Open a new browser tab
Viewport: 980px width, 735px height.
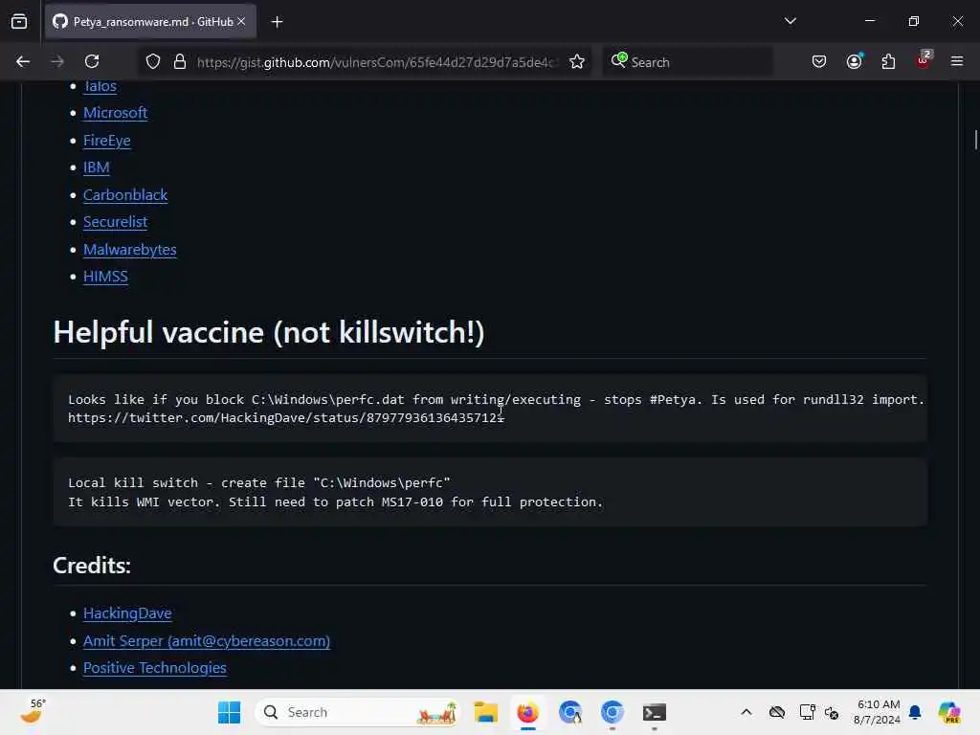tap(277, 22)
